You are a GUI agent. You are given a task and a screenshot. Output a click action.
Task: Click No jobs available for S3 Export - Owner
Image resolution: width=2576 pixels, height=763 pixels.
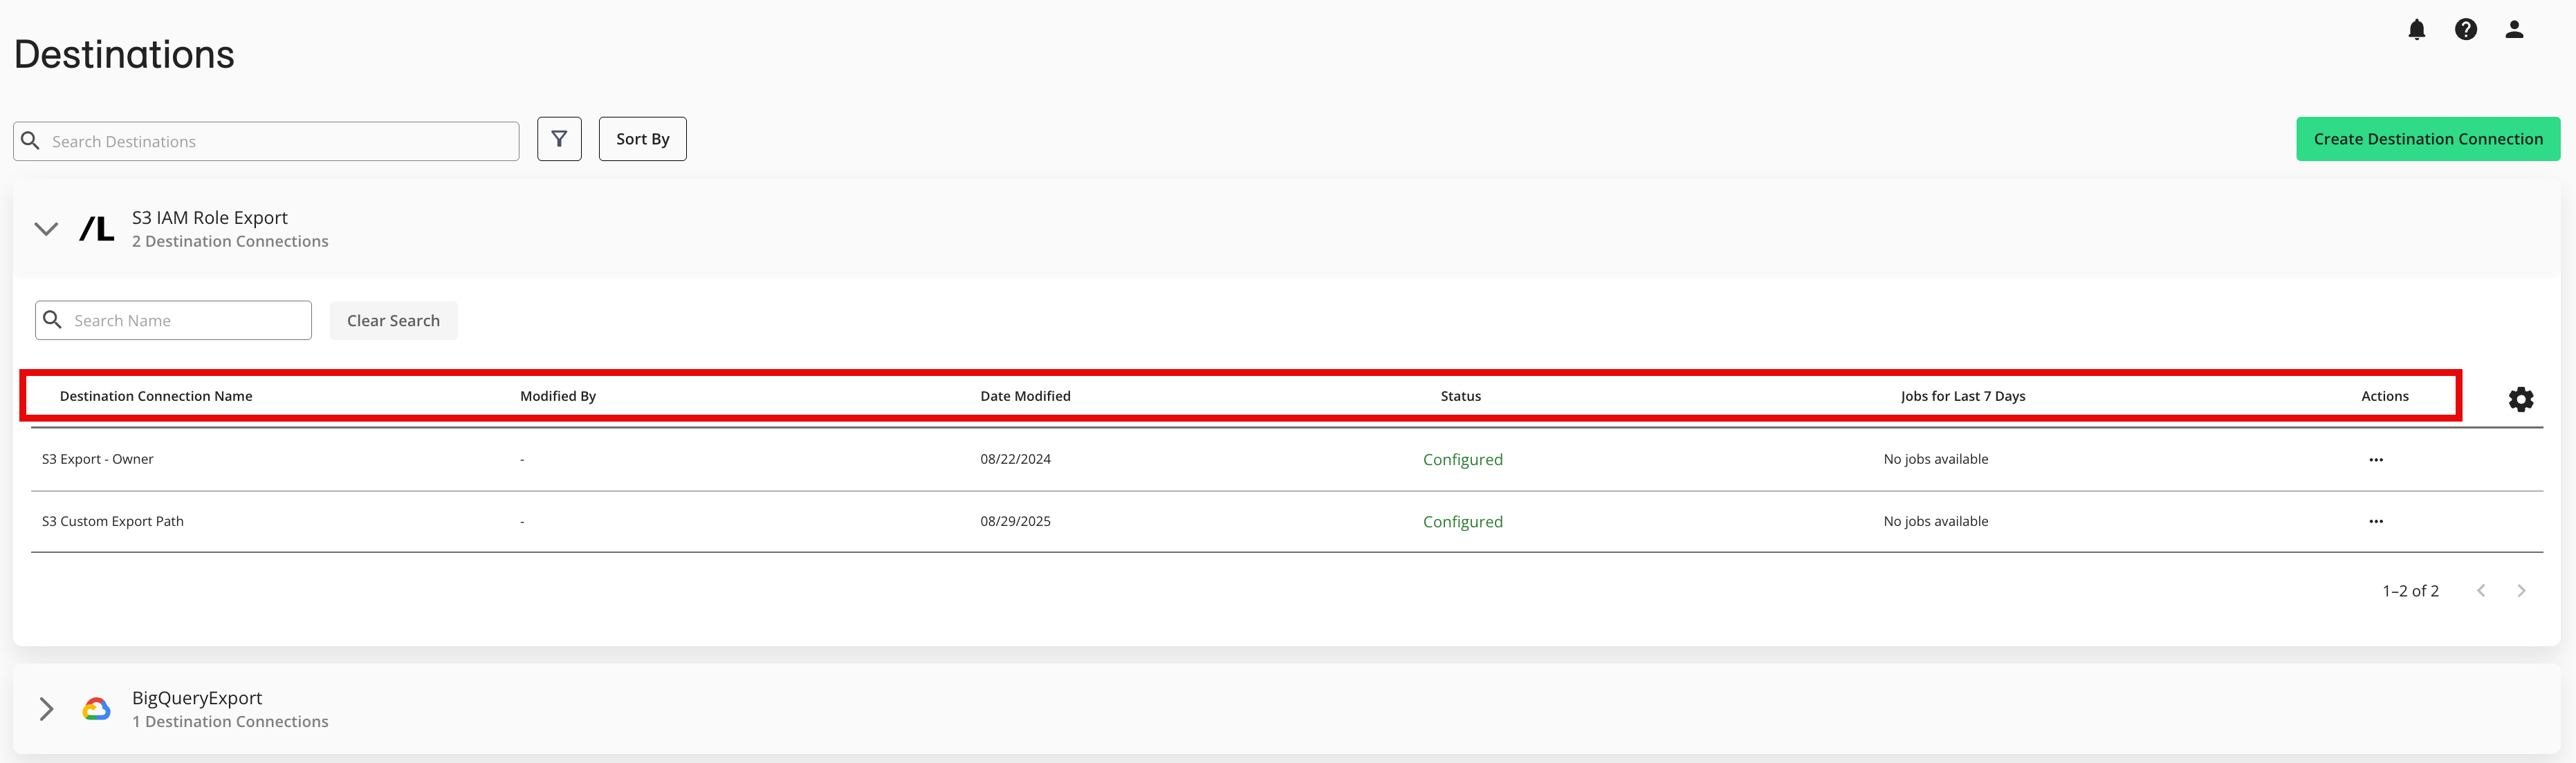(x=1936, y=460)
